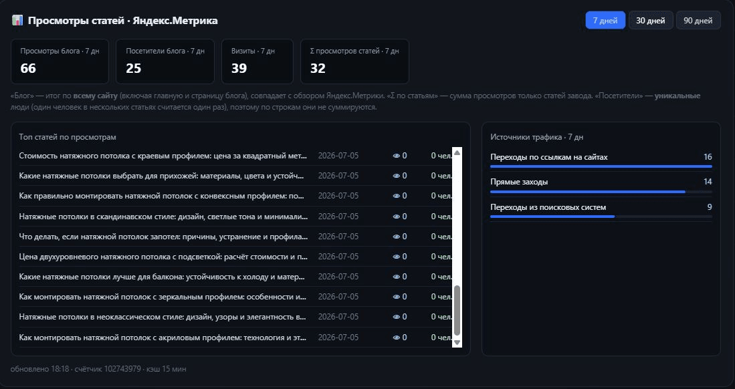The height and width of the screenshot is (389, 735).
Task: Open the article about неоклассическом стиле
Action: point(163,317)
